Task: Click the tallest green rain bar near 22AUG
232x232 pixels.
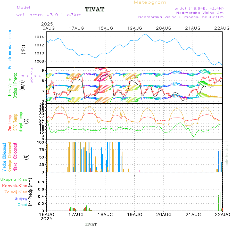Action: [220, 201]
